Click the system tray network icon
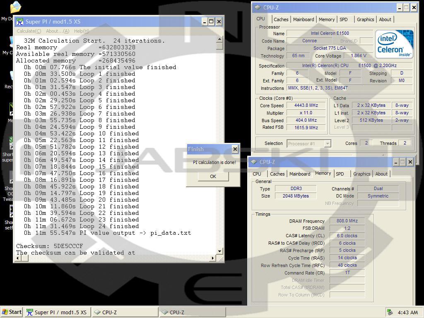This screenshot has height=318, width=424. click(390, 312)
